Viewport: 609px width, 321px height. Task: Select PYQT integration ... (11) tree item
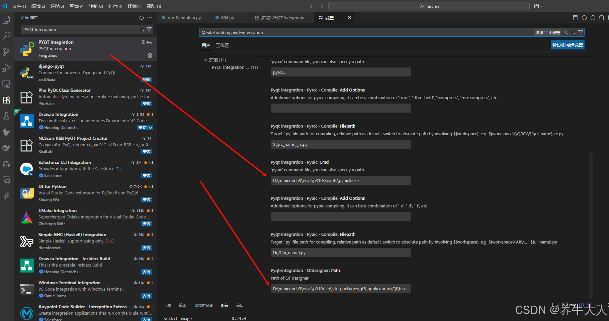point(235,67)
